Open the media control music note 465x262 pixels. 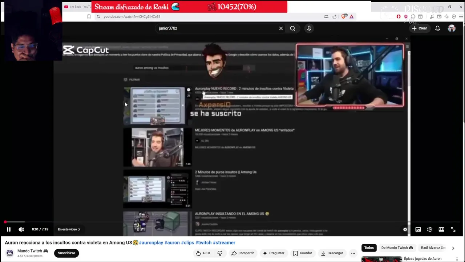[x=432, y=16]
